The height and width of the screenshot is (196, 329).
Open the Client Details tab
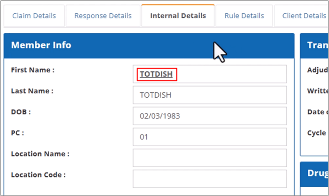(304, 16)
